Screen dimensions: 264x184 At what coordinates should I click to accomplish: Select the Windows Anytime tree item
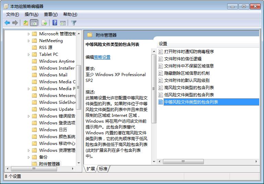pyautogui.click(x=57, y=61)
